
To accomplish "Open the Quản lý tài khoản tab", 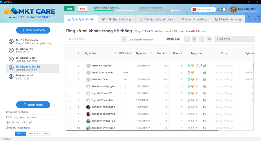I will coord(81,19).
